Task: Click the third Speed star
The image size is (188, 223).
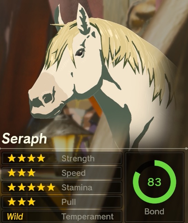Action: (x=31, y=173)
